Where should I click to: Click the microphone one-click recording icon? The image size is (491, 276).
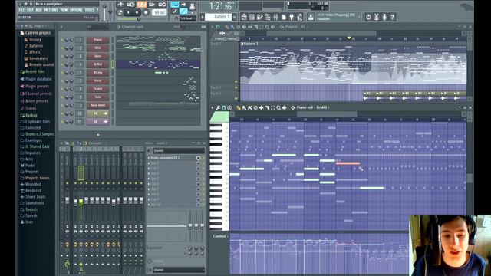pos(384,17)
